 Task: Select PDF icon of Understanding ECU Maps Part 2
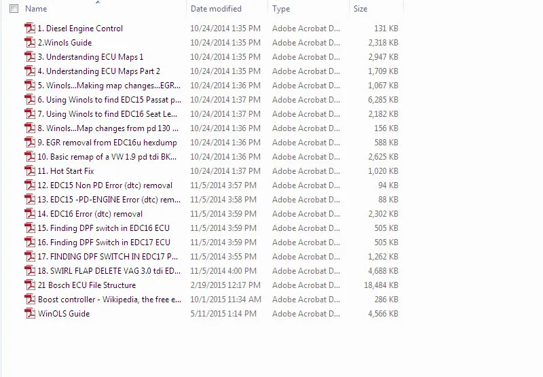[30, 71]
